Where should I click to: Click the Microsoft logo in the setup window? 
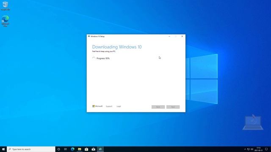(x=97, y=106)
